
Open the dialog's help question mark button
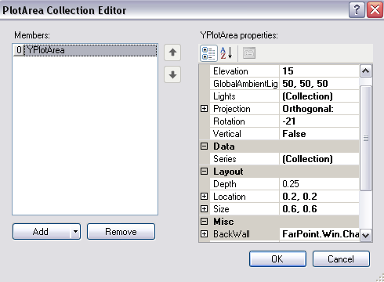pyautogui.click(x=357, y=10)
